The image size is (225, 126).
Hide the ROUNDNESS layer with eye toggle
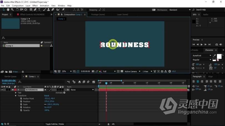tap(2, 90)
